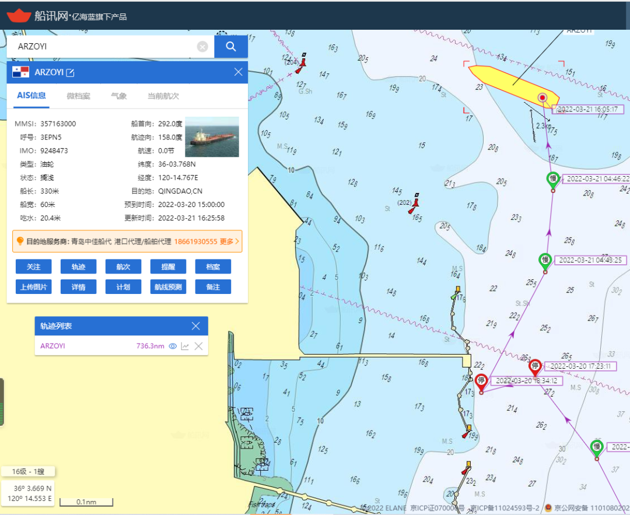This screenshot has height=515, width=630.
Task: Switch to the 微档案 tab
Action: pos(78,96)
